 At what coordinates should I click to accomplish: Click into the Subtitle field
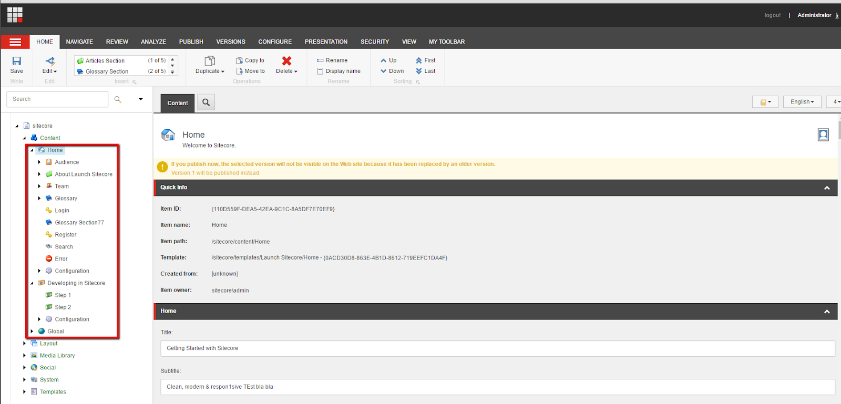coord(497,387)
